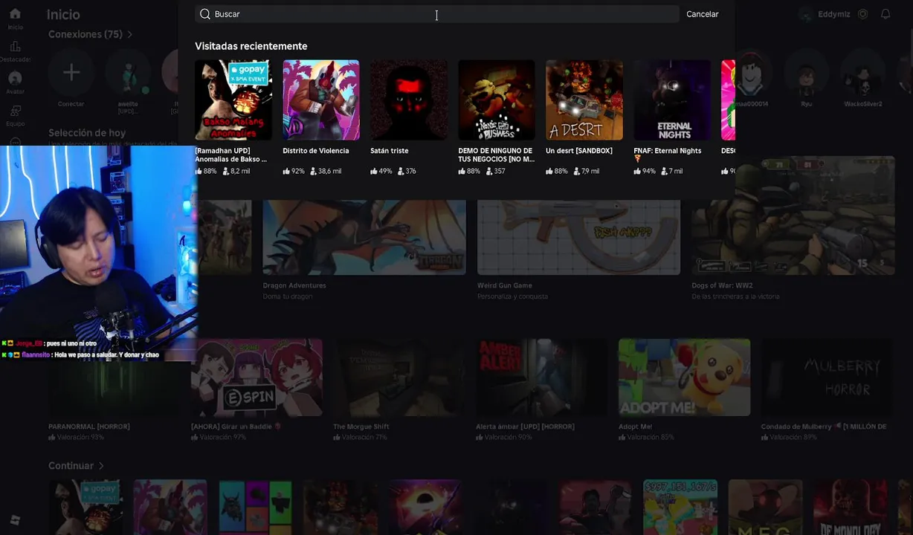The image size is (913, 535).
Task: Open Destacadas charts icon in sidebar
Action: (x=15, y=47)
